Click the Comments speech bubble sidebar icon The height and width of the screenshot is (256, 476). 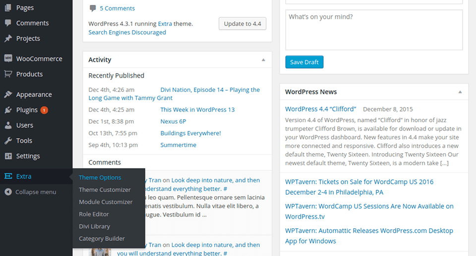coord(8,23)
